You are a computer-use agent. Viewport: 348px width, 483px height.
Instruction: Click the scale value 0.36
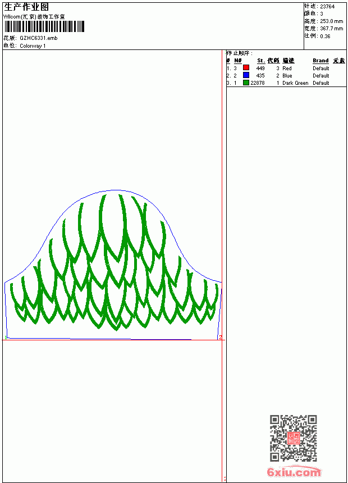click(x=325, y=36)
